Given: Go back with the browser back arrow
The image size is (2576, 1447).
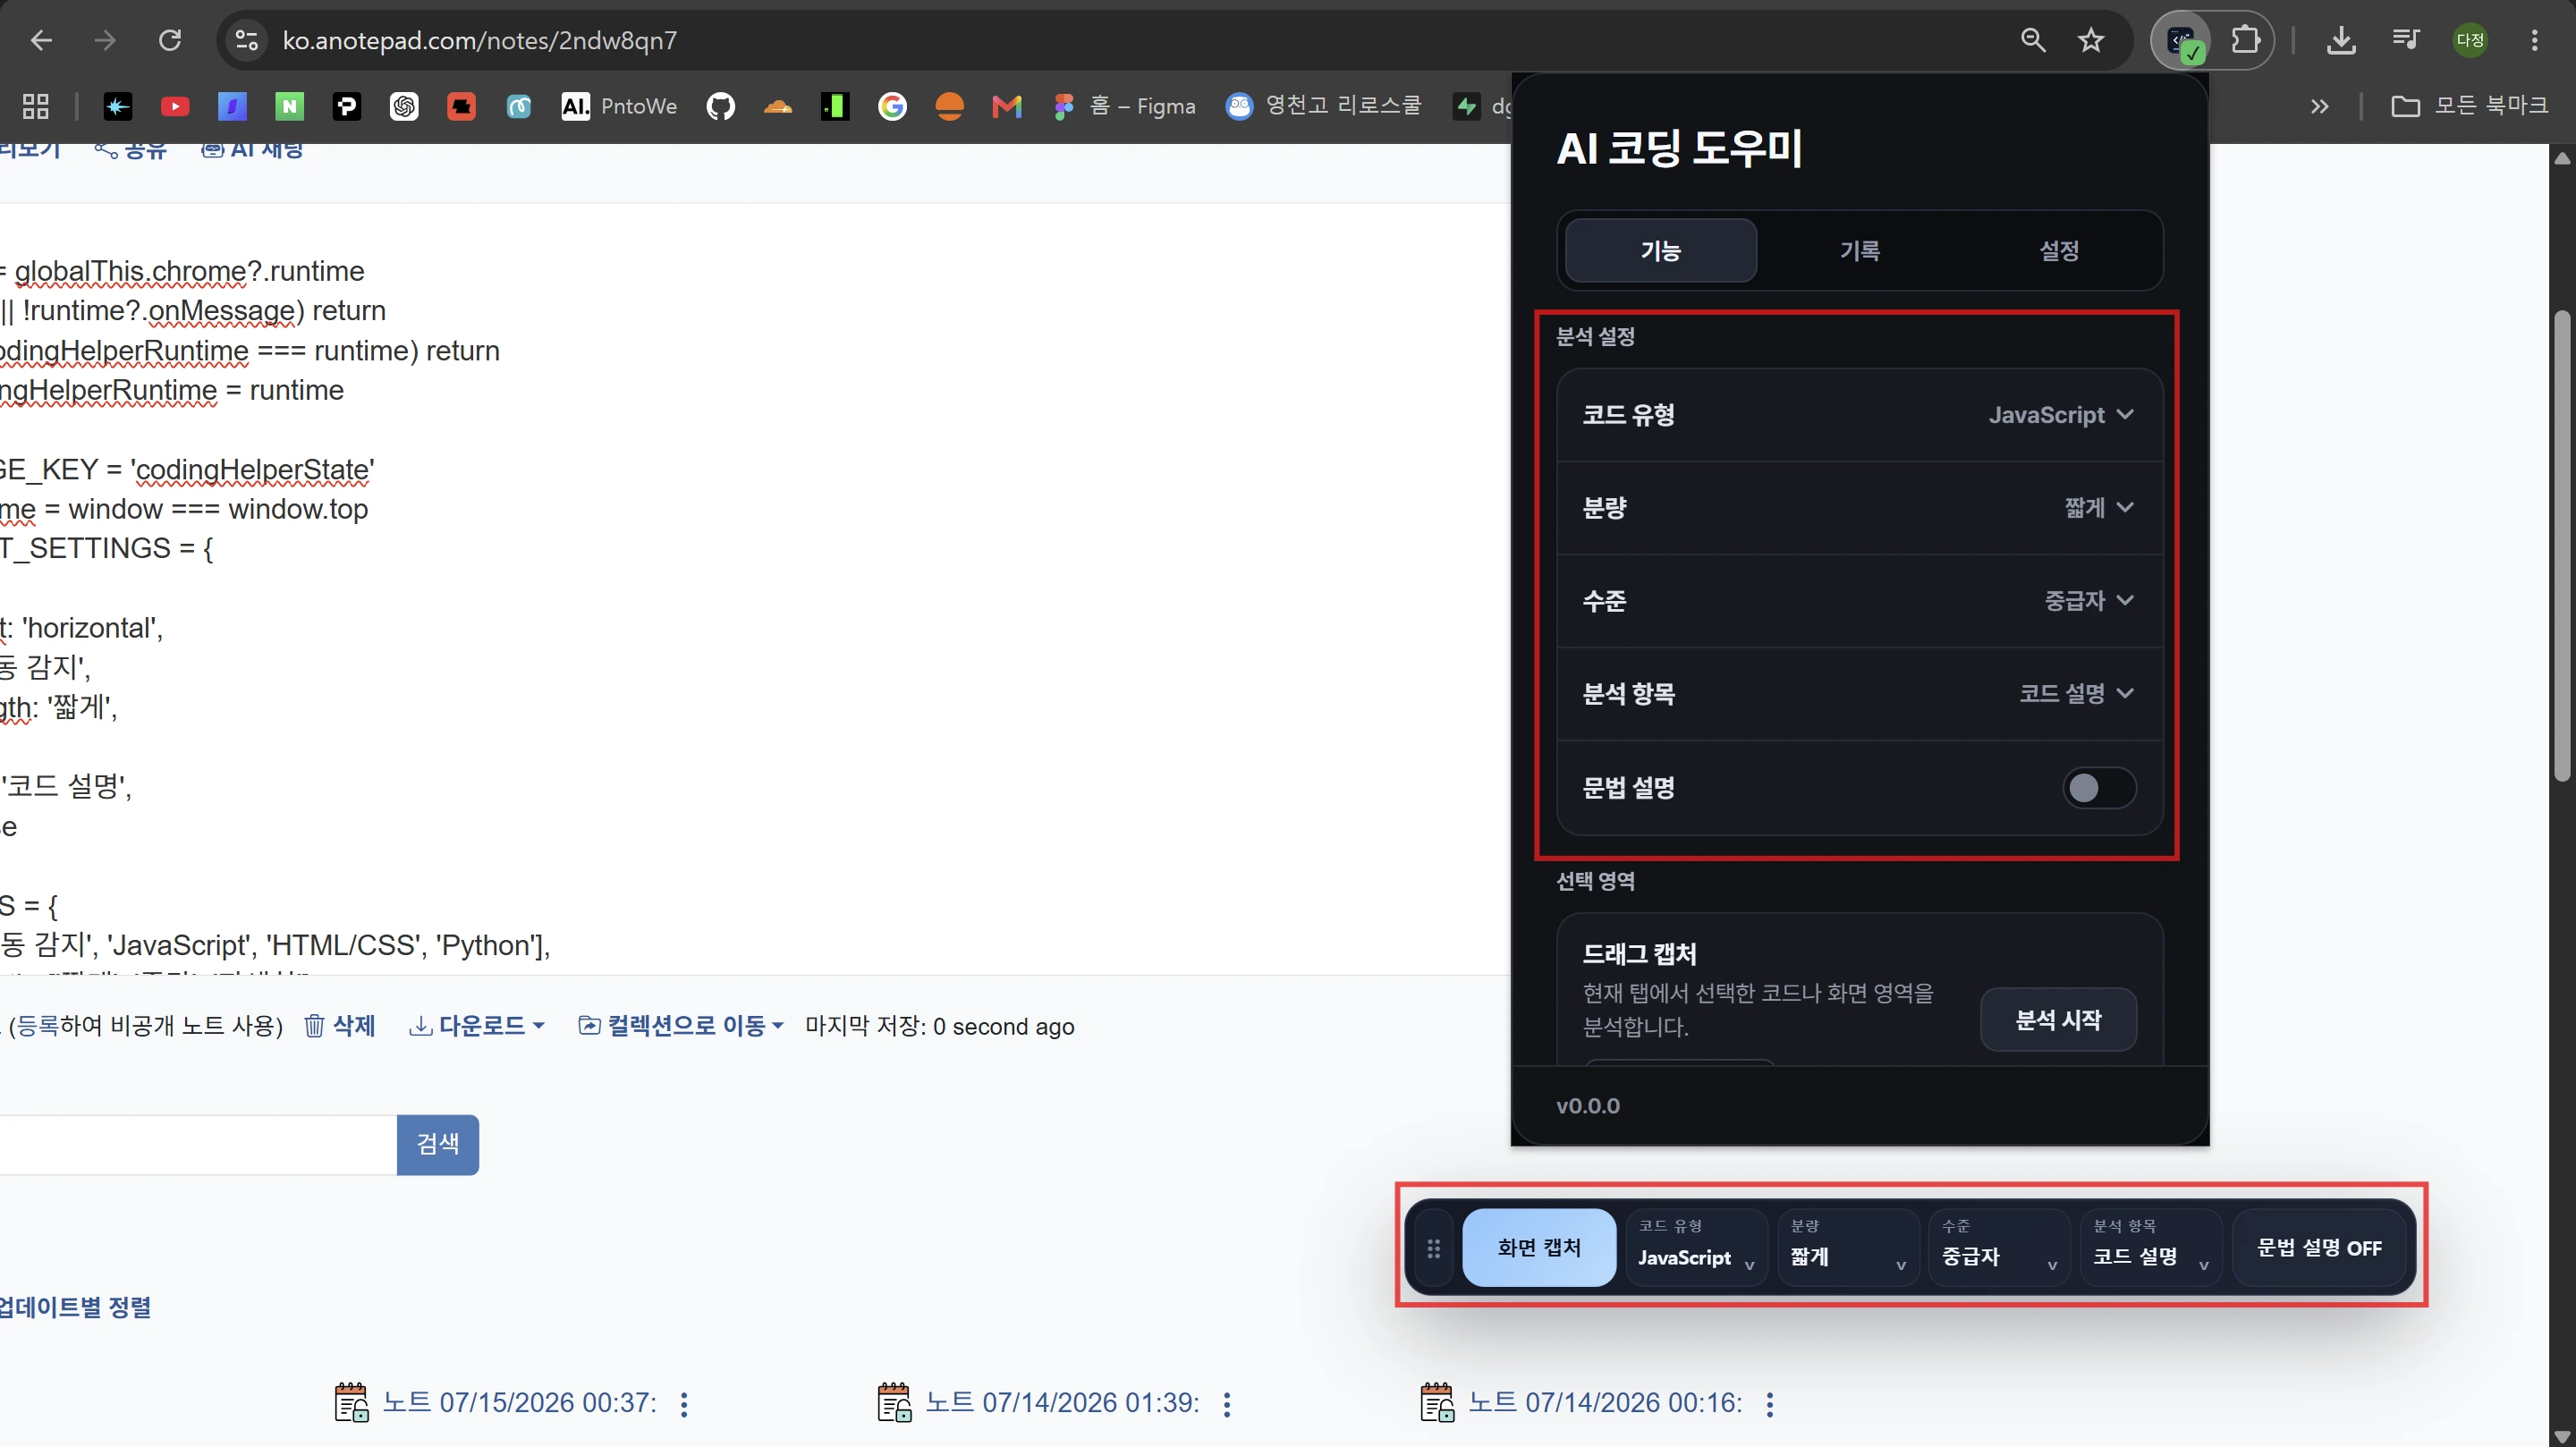Looking at the screenshot, I should coord(41,40).
